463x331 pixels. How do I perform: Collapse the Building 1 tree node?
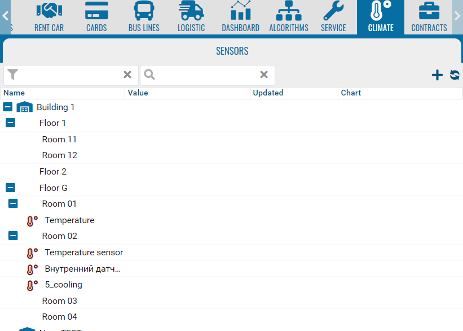(8, 107)
